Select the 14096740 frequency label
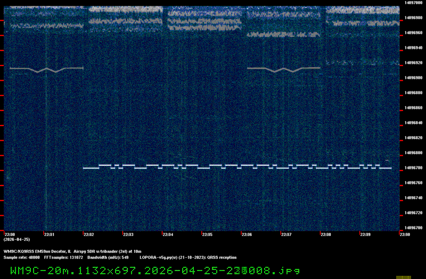 tap(413, 198)
